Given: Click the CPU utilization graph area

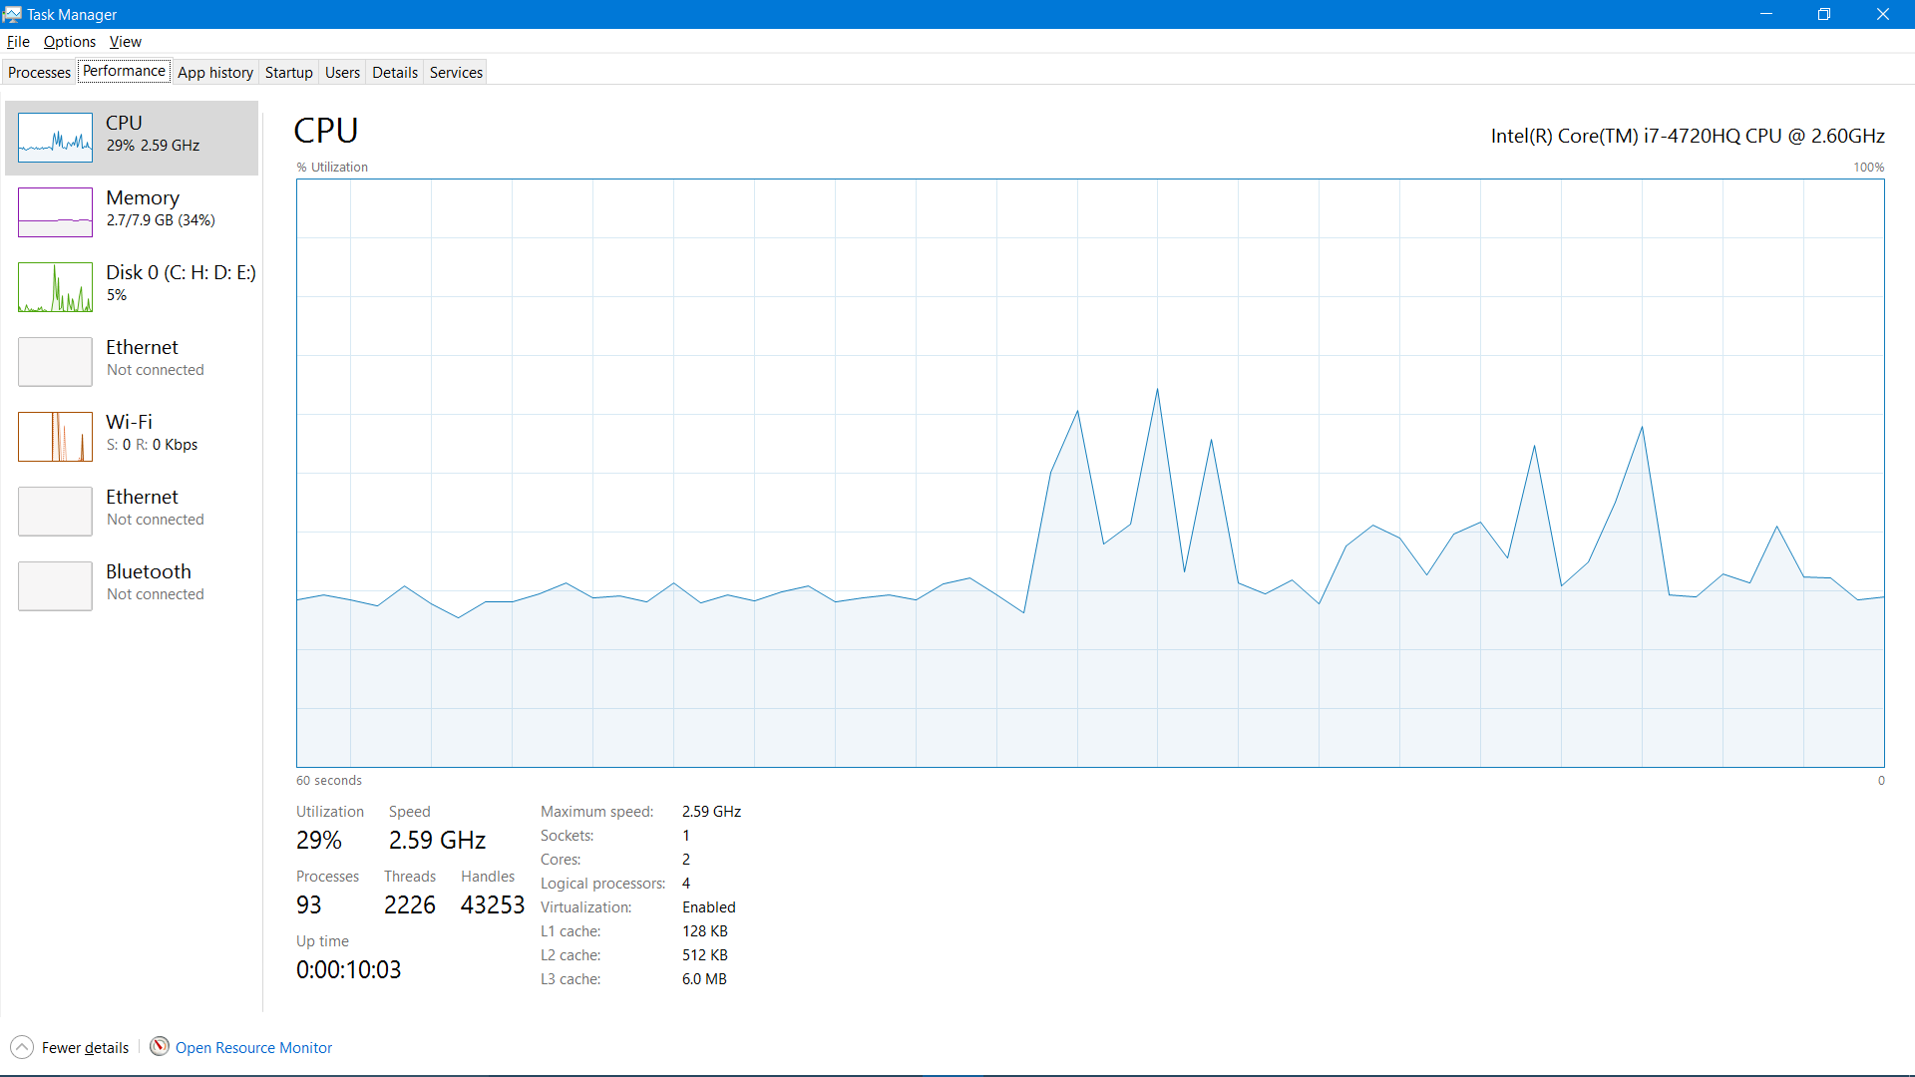Looking at the screenshot, I should tap(1090, 473).
